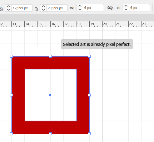Click the blue center point of selection
This screenshot has height=142, width=154.
(50, 95)
